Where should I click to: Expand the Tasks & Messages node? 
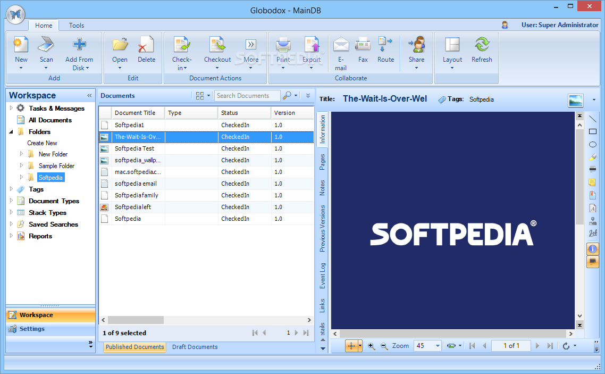[x=11, y=108]
